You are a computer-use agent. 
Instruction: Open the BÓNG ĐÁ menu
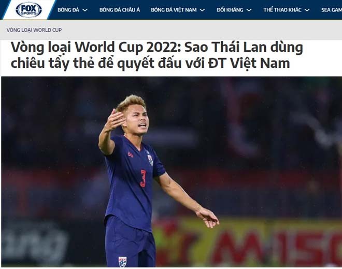[68, 10]
